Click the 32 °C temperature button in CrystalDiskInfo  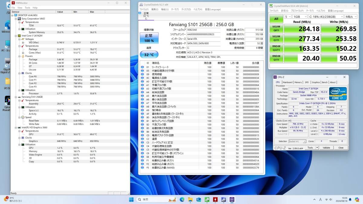(x=149, y=55)
